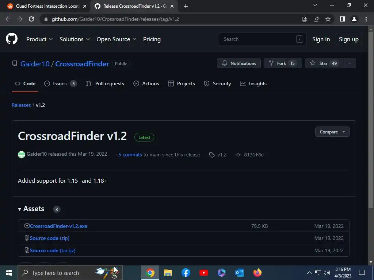Go back with the browser back arrow
This screenshot has height=280, width=374.
[x=8, y=19]
